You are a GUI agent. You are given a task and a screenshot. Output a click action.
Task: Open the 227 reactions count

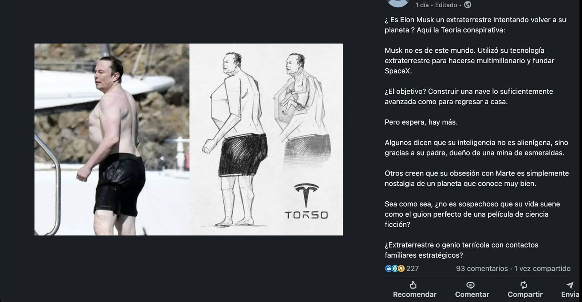[x=412, y=269]
